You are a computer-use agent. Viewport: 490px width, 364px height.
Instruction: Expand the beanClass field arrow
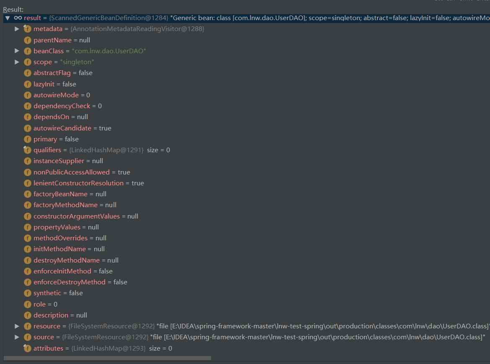point(17,51)
